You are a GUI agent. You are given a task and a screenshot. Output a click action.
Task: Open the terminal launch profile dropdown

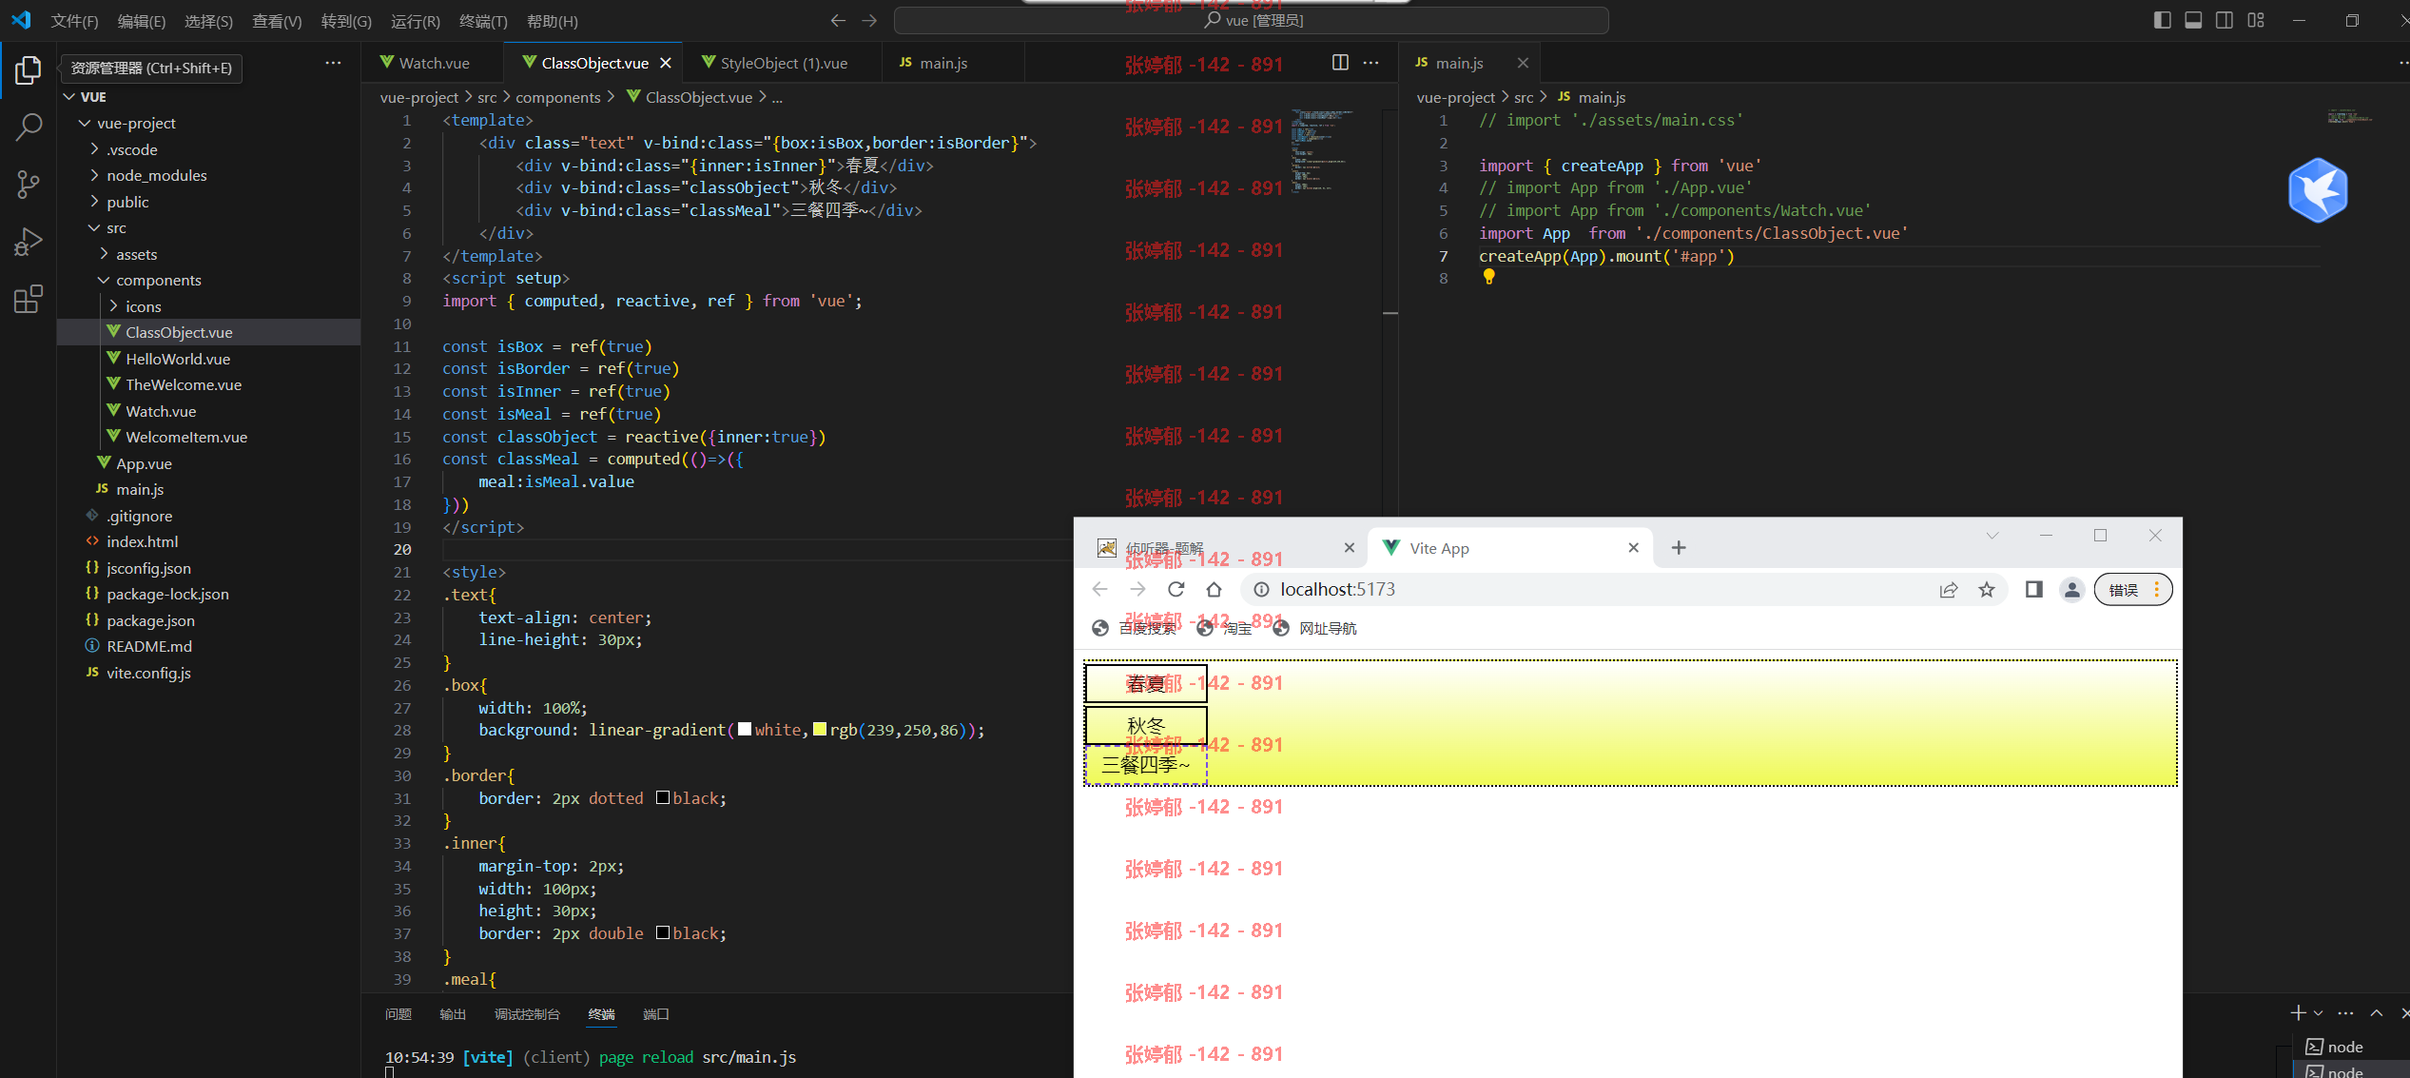[x=2318, y=1012]
